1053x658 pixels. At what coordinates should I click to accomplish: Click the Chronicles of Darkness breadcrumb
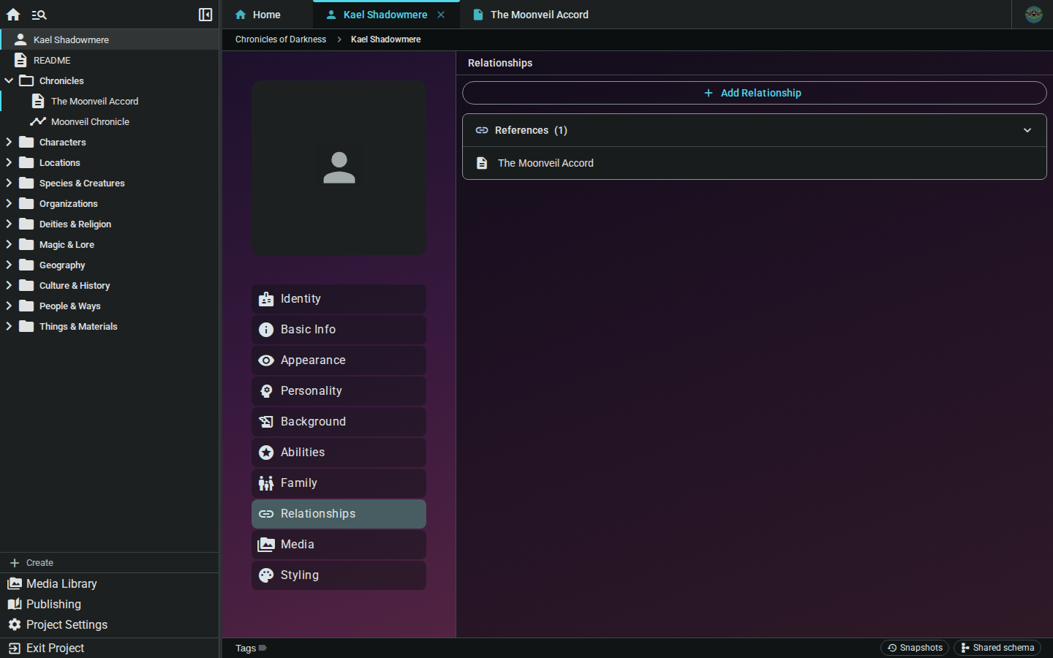click(281, 39)
